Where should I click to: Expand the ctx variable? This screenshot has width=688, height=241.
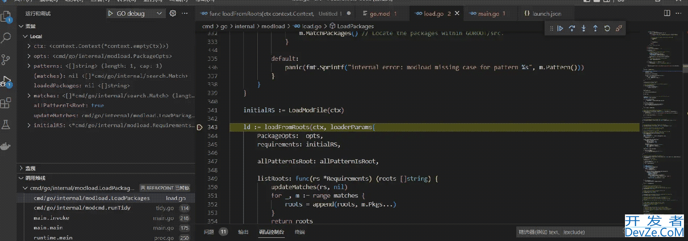[29, 46]
